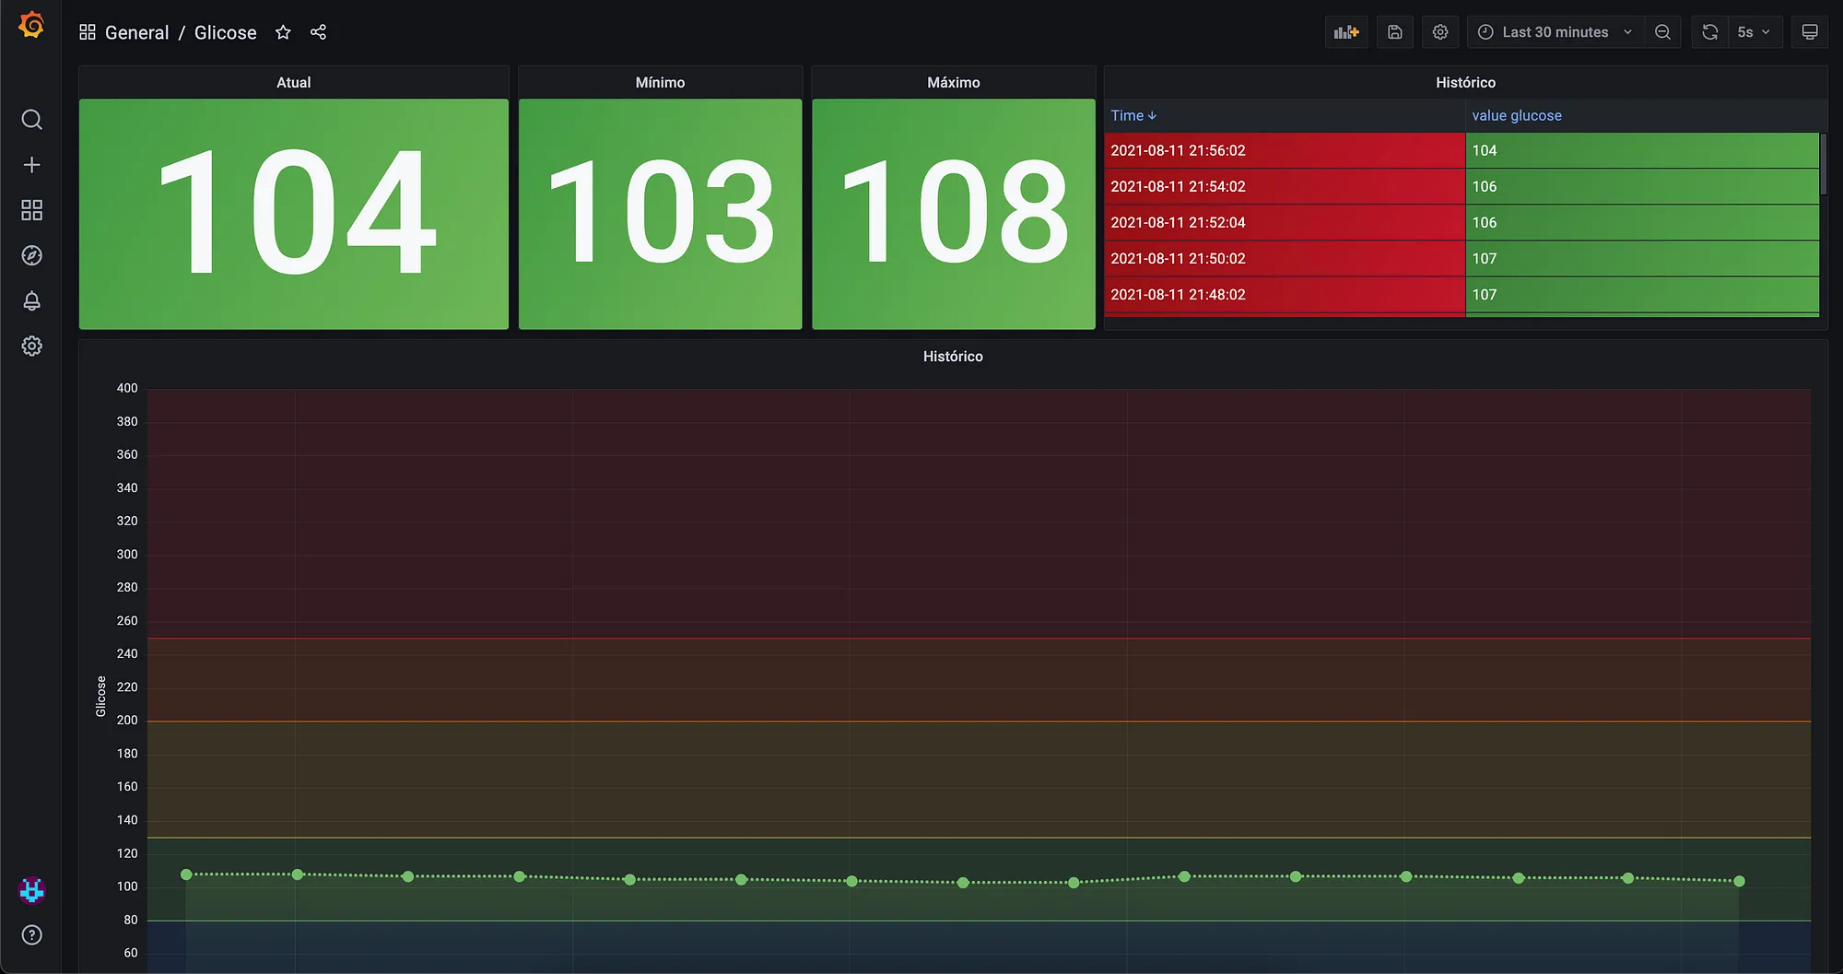Click the Glicose dashboard title
Screen dimensions: 1843x974
coord(226,32)
